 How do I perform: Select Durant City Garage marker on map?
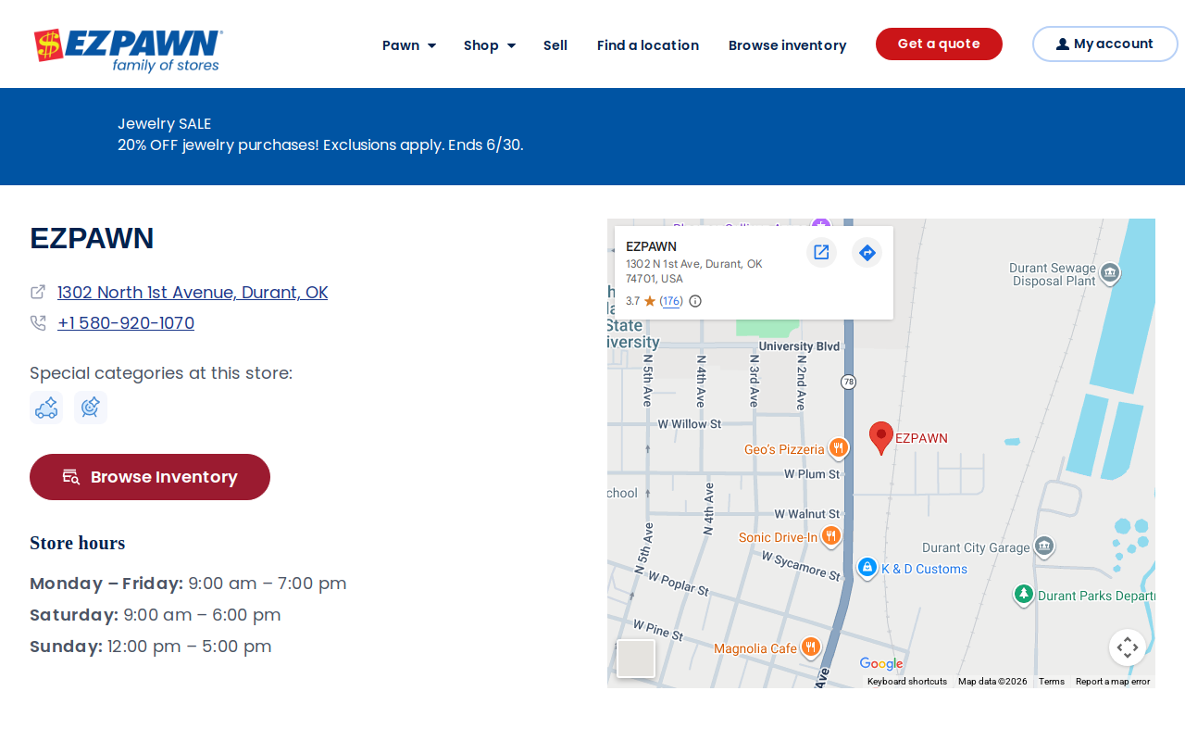(x=1044, y=546)
